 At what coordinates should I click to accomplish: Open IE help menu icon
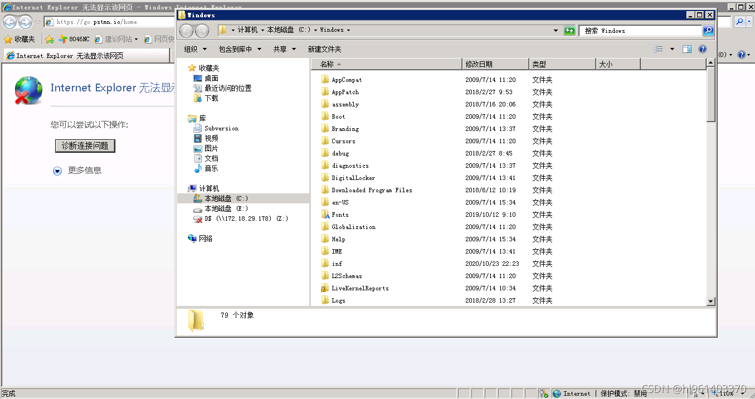pos(742,55)
